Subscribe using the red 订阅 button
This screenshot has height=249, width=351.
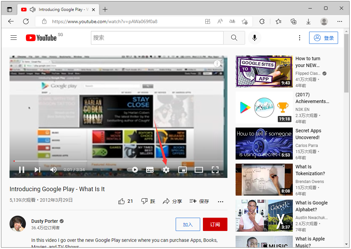[215, 225]
